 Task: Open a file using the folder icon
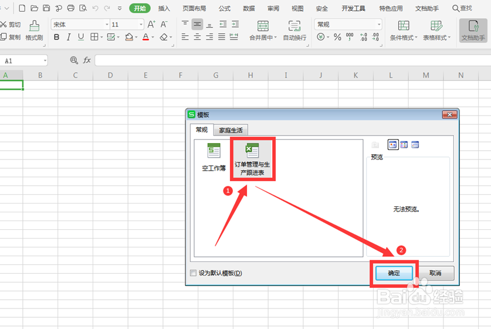(x=34, y=8)
